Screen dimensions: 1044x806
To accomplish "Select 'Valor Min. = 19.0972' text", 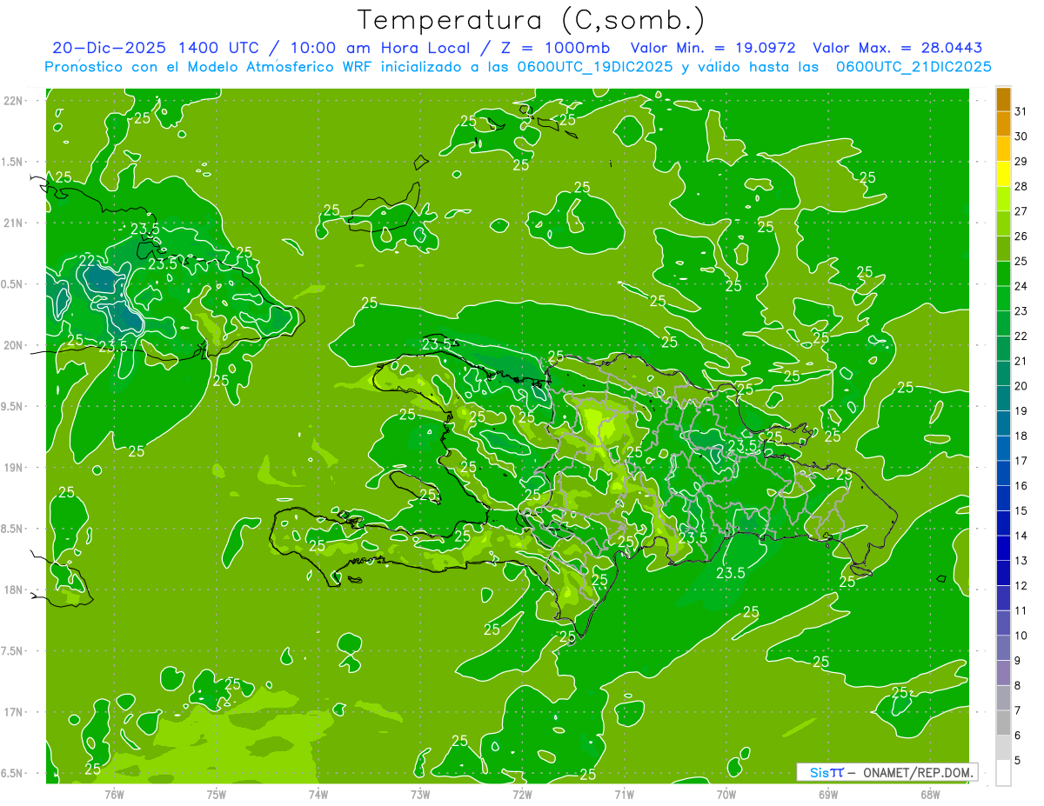I will (x=713, y=48).
